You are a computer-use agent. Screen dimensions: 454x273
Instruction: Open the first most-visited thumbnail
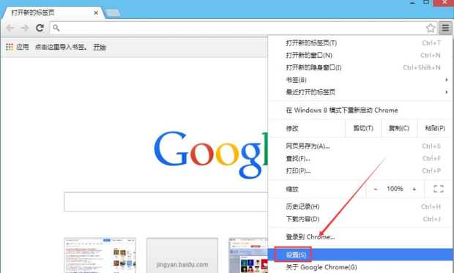coord(100,255)
